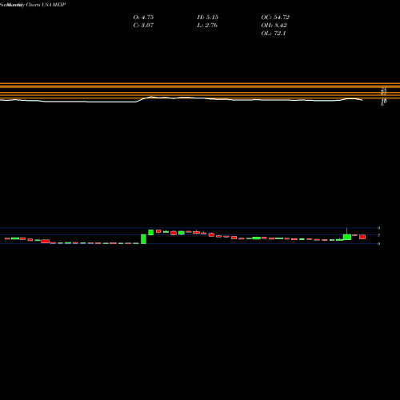400x400 pixels.
Task: Click the low value "L: 2.76"
Action: click(207, 26)
